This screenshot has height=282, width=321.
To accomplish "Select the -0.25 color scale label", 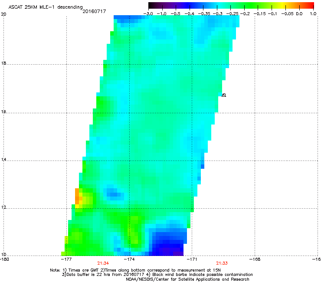I will 232,14.
